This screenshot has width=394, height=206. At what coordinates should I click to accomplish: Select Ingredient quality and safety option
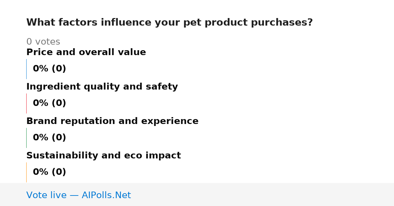[102, 87]
